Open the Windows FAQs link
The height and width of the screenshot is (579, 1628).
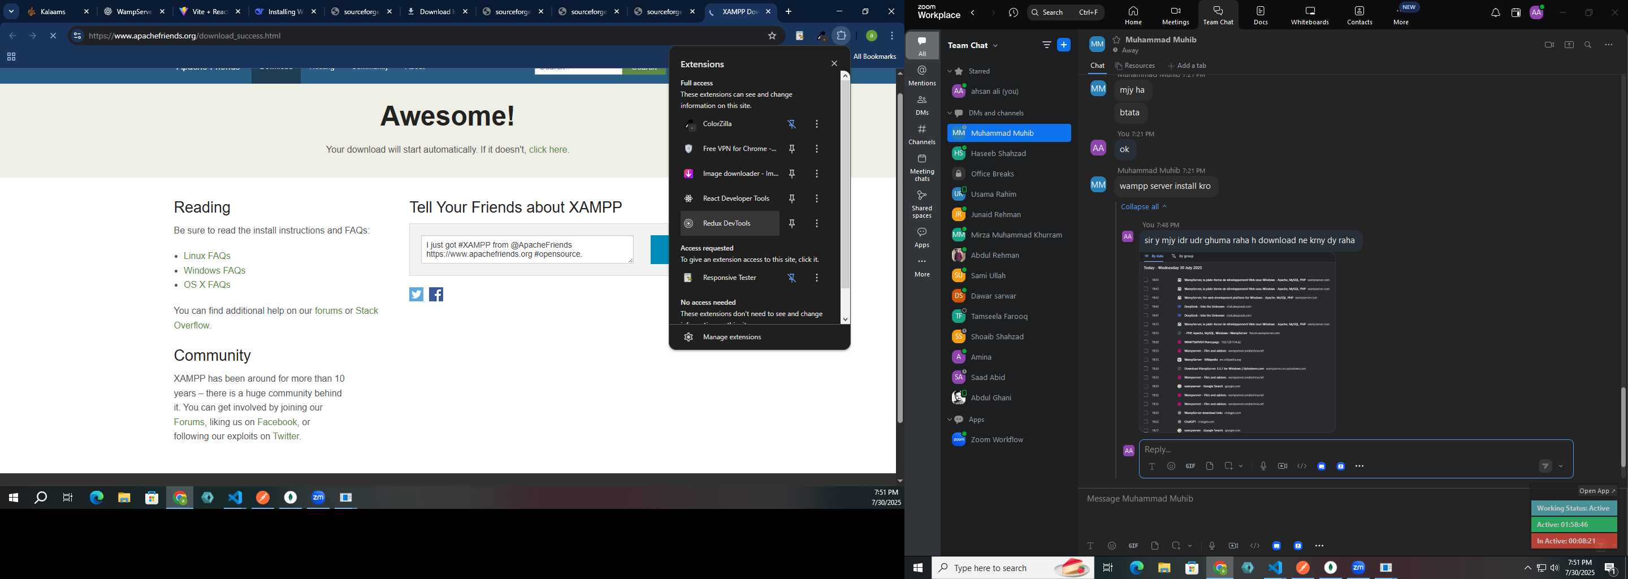pyautogui.click(x=214, y=270)
